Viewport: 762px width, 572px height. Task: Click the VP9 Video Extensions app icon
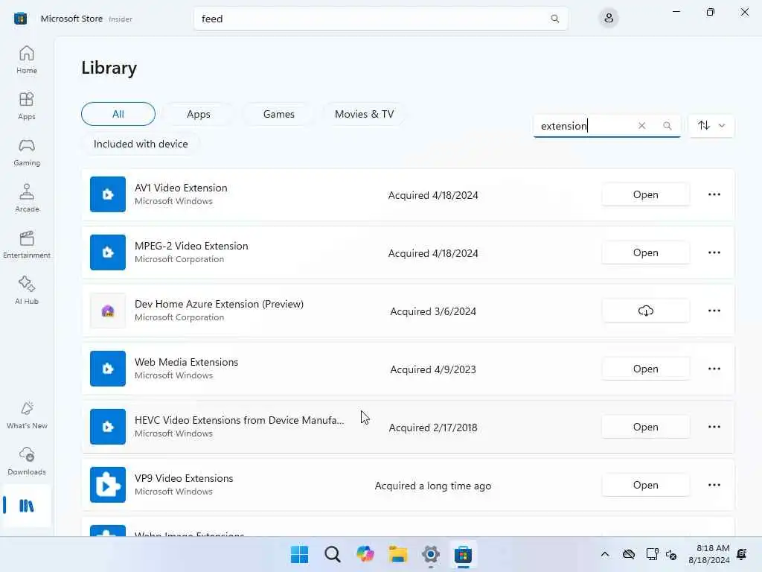[x=108, y=485]
